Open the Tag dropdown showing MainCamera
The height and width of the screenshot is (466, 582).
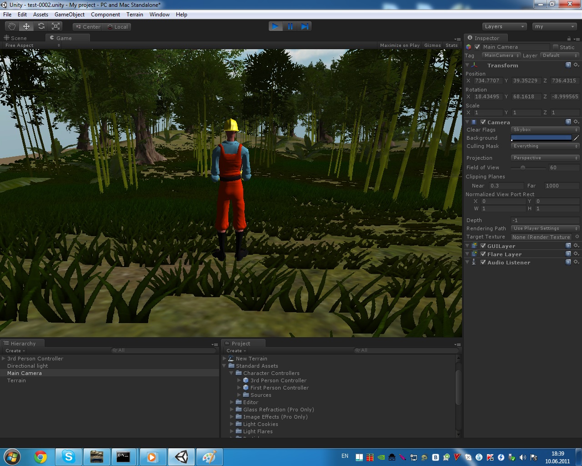click(x=501, y=56)
